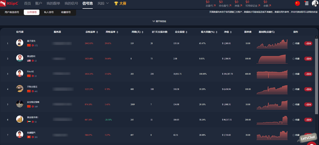Click the bar chart avatar of rank 6

(x=20, y=119)
